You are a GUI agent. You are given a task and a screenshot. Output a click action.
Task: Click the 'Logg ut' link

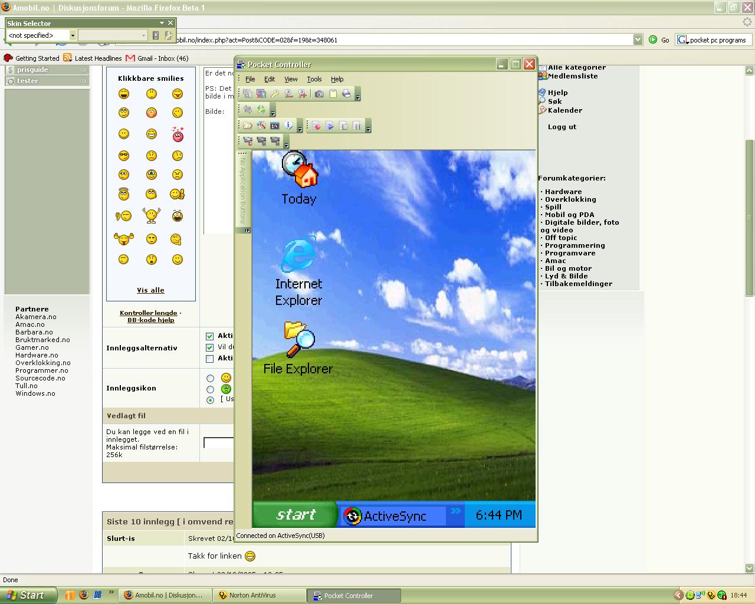[562, 127]
